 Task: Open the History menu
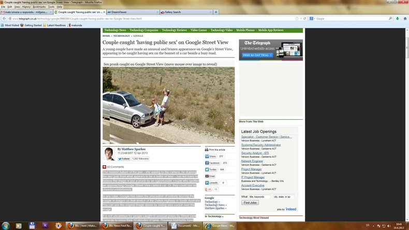26,7
